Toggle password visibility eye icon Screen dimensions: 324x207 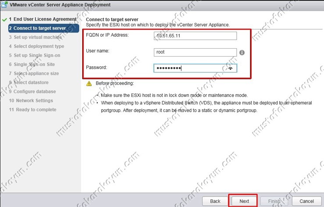tap(231, 68)
